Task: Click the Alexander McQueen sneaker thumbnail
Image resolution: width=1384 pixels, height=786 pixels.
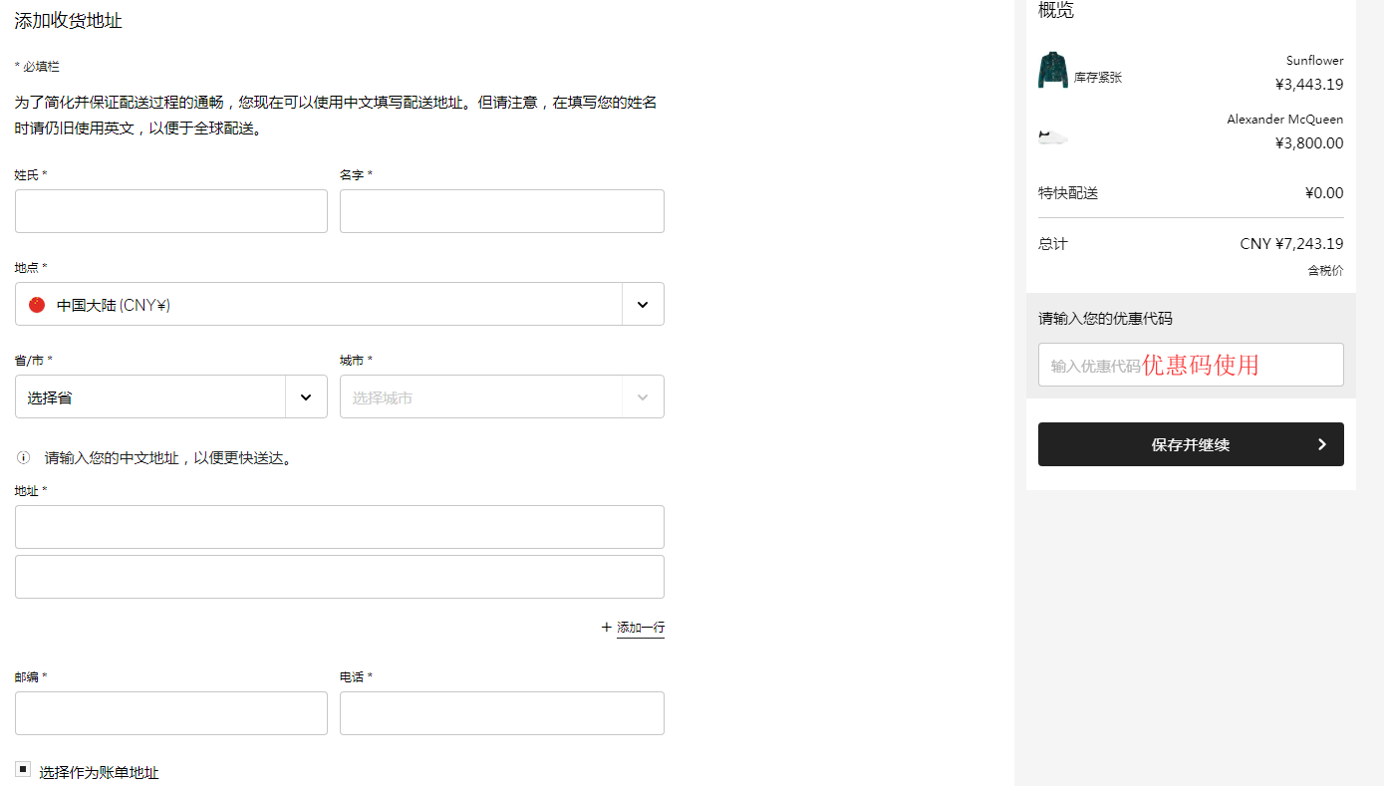Action: click(x=1050, y=134)
